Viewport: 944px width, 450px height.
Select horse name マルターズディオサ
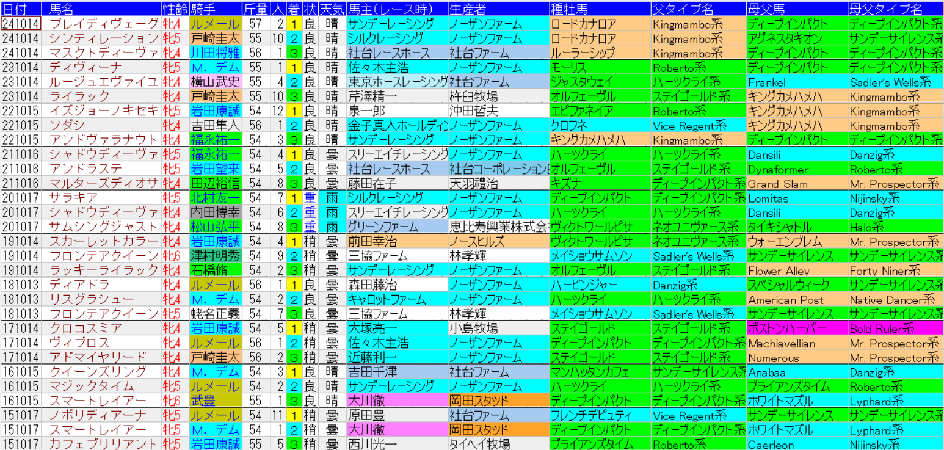(101, 184)
